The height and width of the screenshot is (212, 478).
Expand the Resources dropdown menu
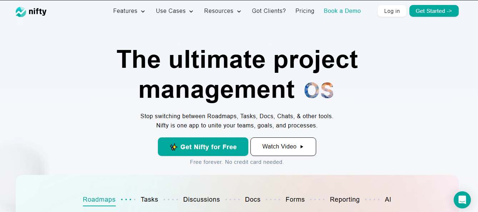(223, 11)
